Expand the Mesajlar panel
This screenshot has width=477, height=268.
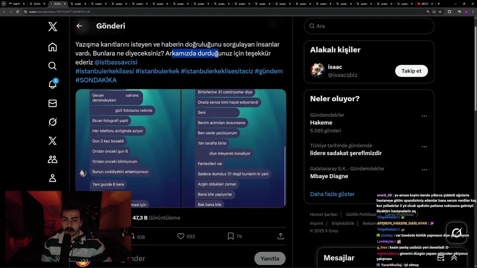[454, 258]
